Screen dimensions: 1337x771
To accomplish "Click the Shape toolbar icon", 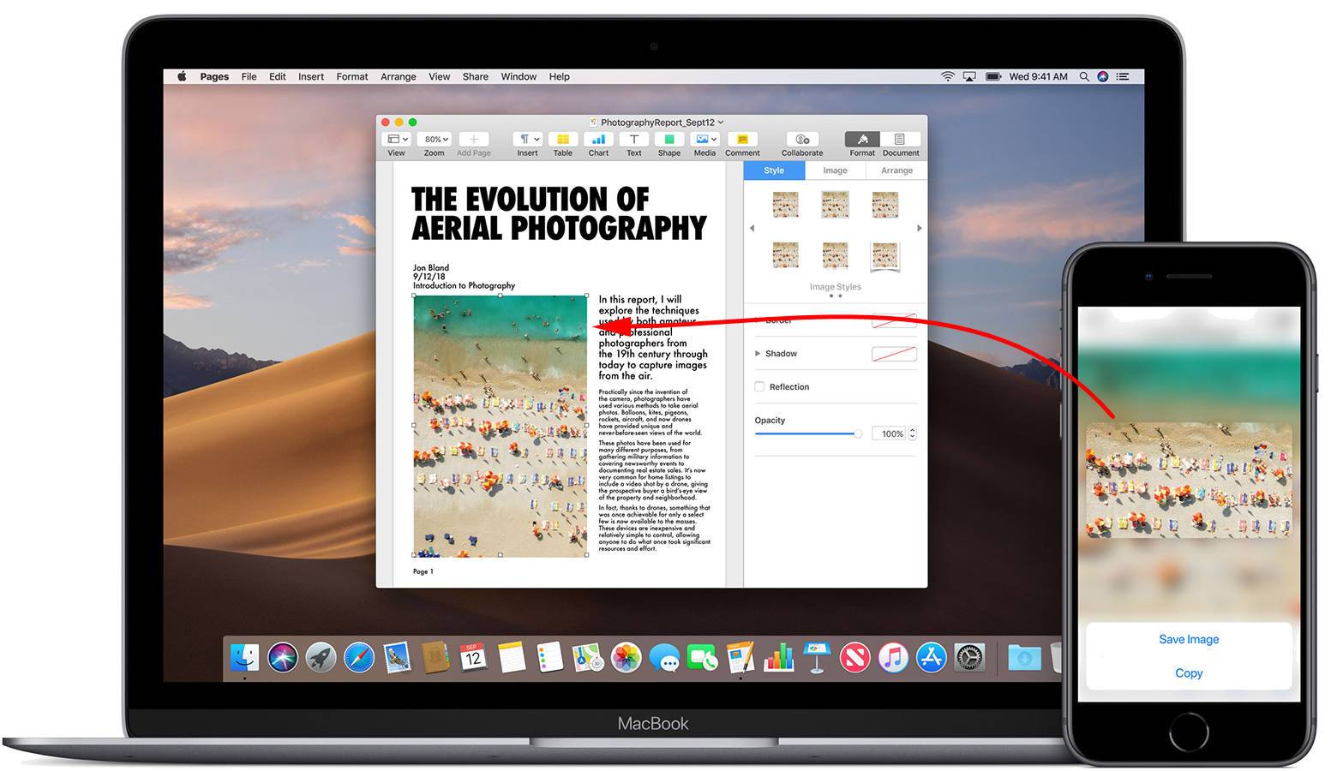I will pyautogui.click(x=668, y=140).
